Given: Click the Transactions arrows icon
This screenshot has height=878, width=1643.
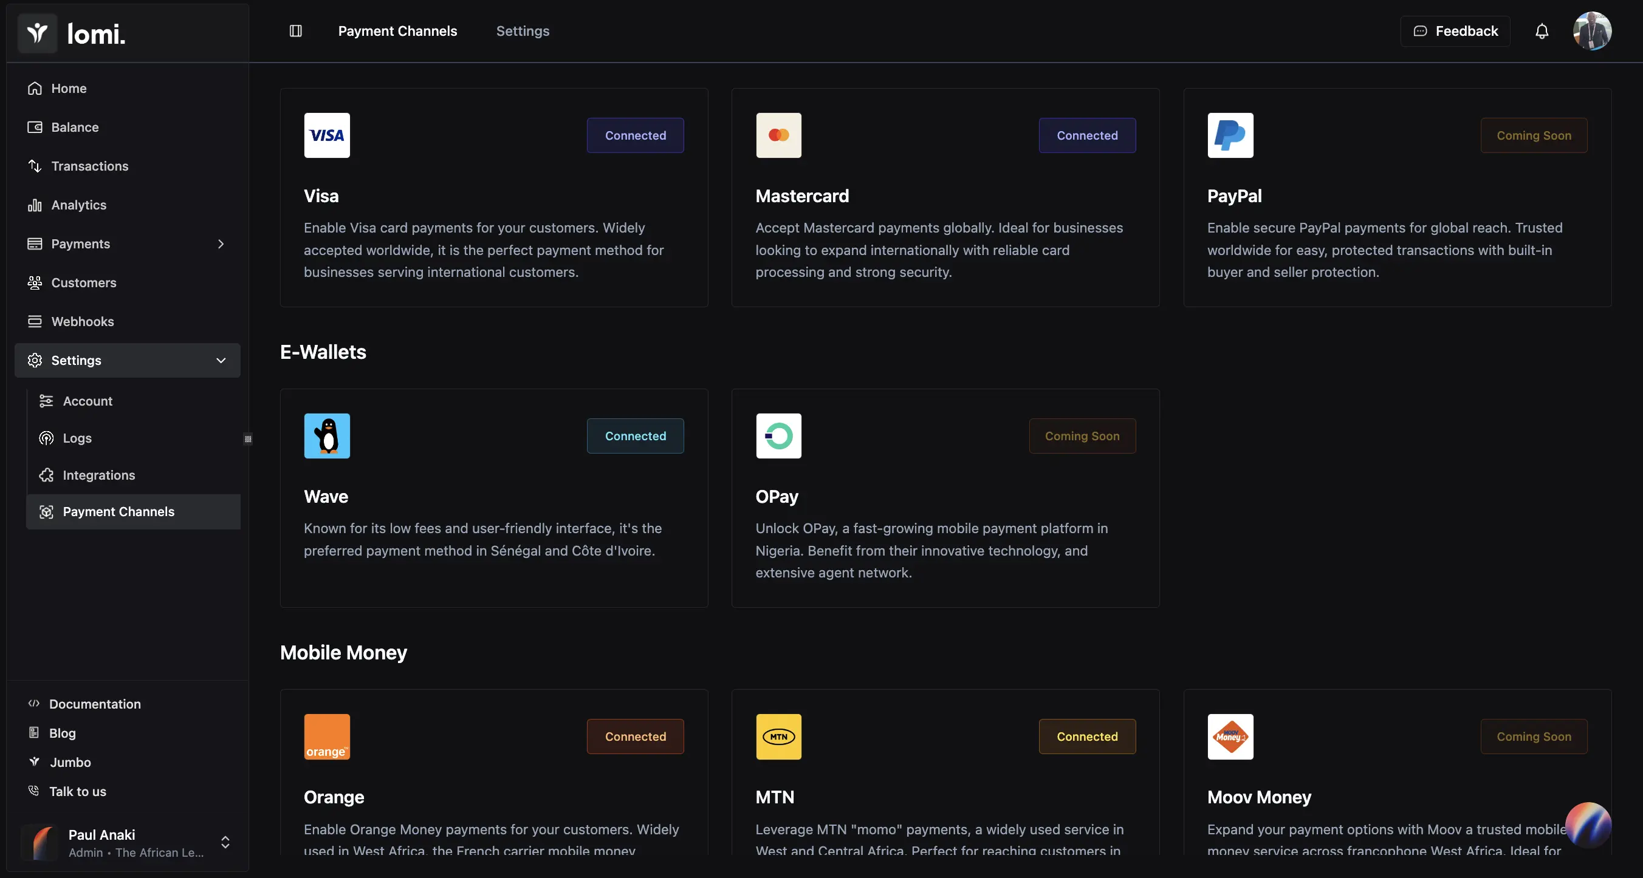Looking at the screenshot, I should click(35, 166).
